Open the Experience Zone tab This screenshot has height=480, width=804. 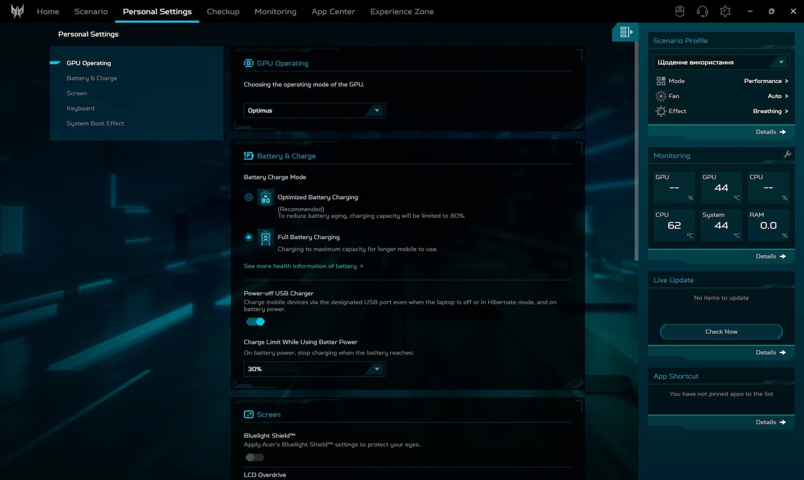(x=402, y=11)
